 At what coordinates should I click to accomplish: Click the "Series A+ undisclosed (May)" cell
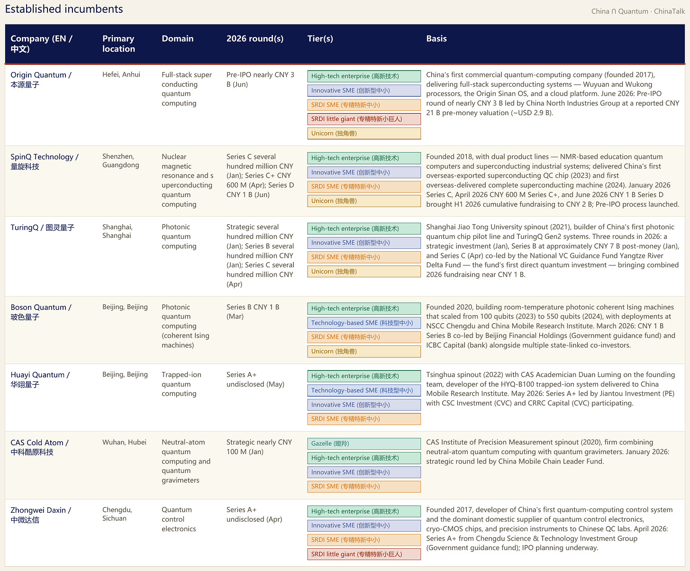point(255,379)
